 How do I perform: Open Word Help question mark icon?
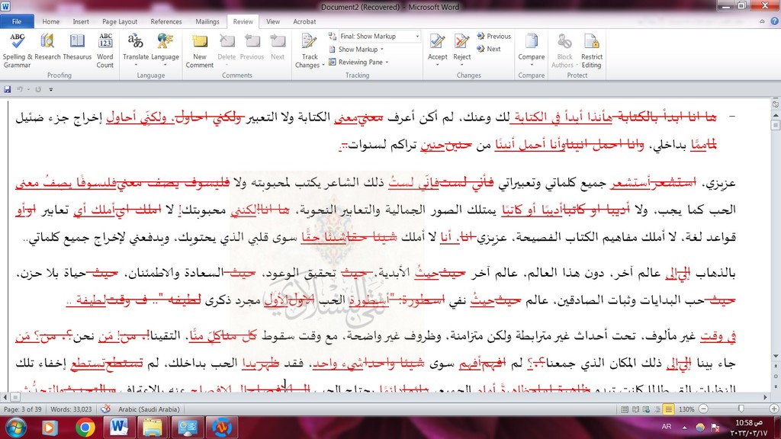point(774,21)
